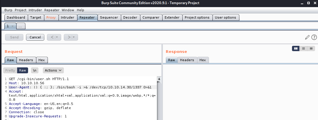Select the Request Hex tab
Viewport: 318px width, 120px height.
[42, 60]
